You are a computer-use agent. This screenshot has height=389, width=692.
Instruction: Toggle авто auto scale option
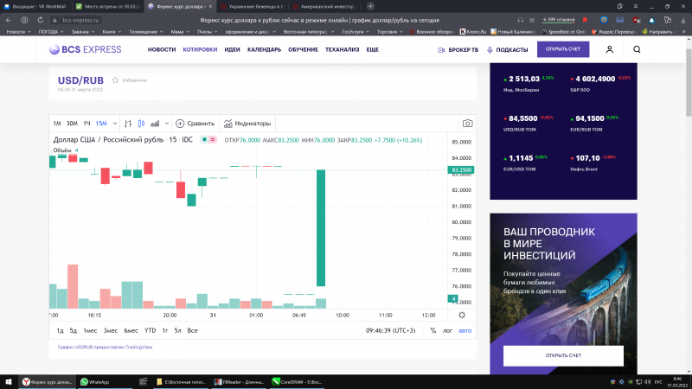(465, 330)
